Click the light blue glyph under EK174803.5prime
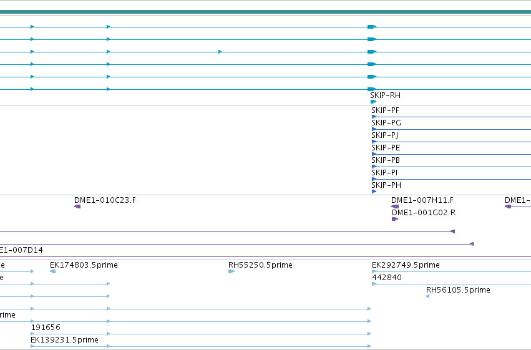531x350 pixels. pyautogui.click(x=52, y=271)
